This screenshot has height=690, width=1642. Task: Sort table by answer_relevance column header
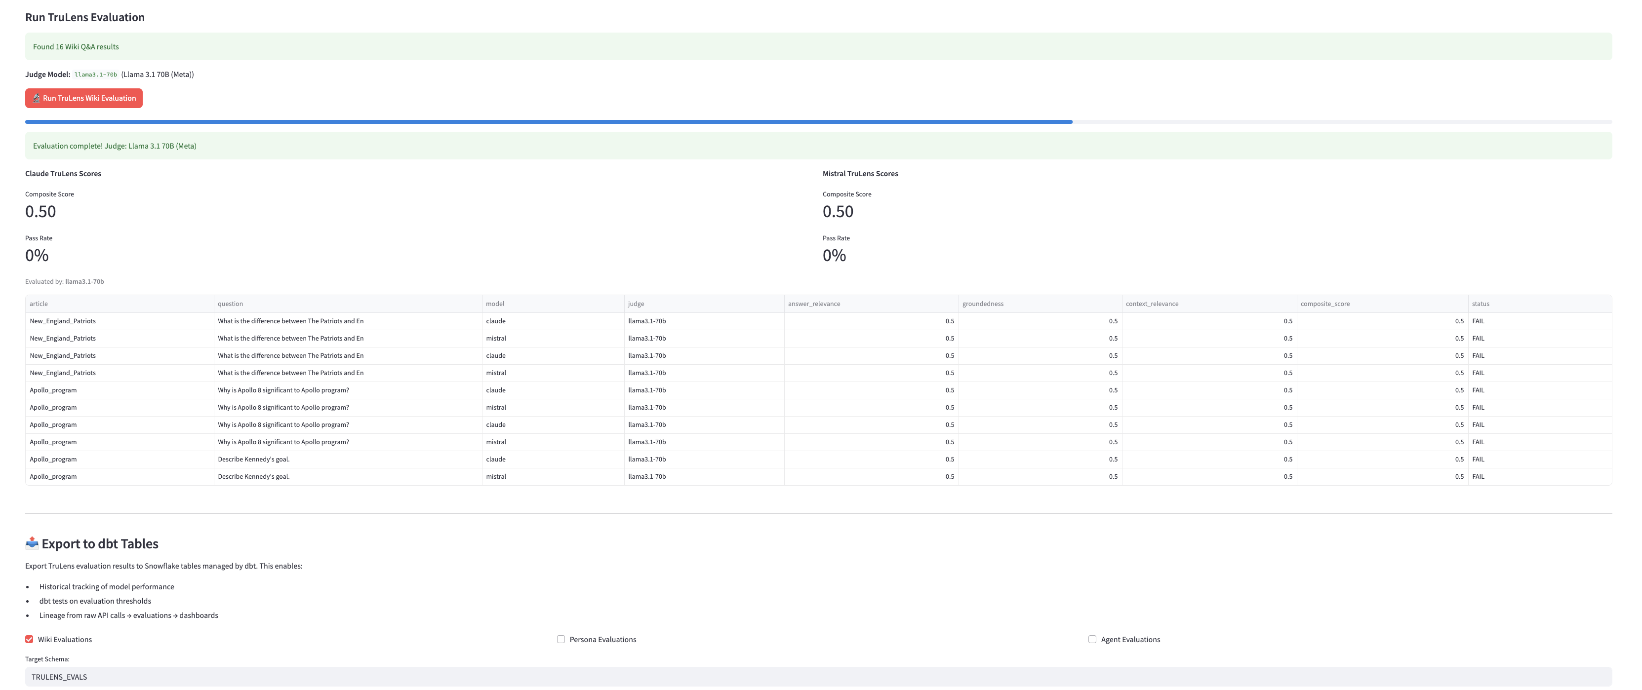pyautogui.click(x=813, y=304)
